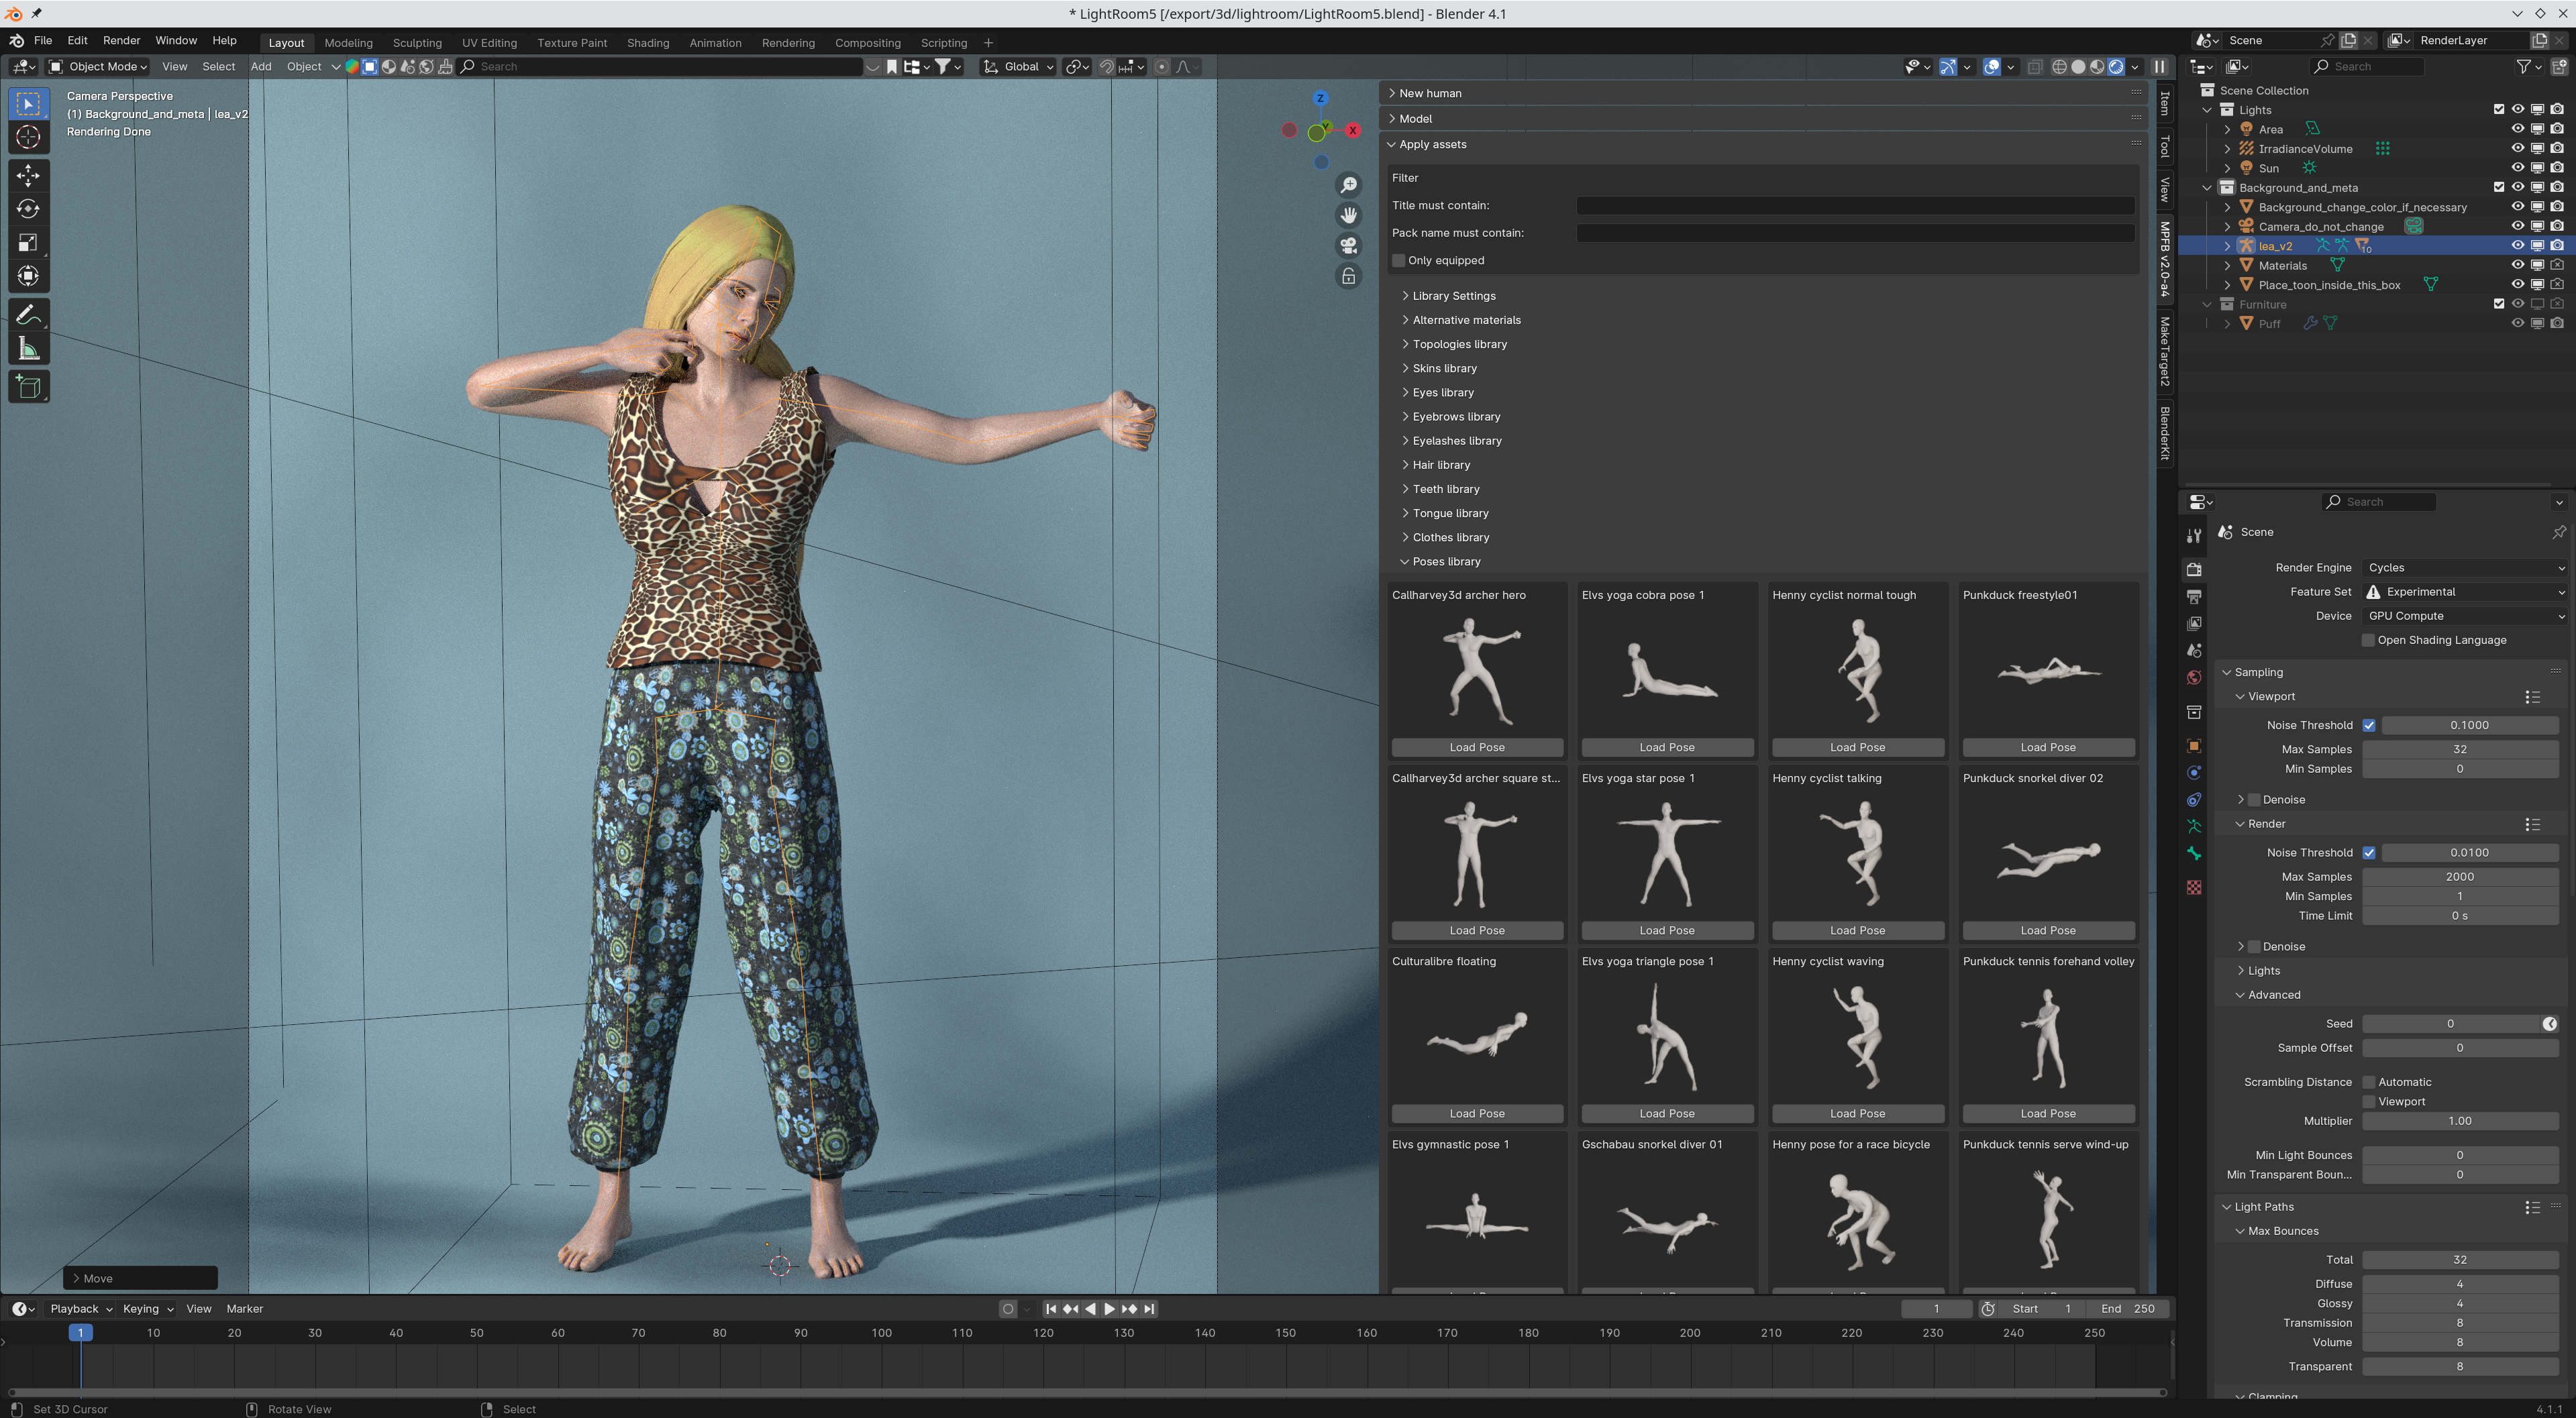Load the Punkduck tennis forehand volley pose
The width and height of the screenshot is (2576, 1418).
coord(2048,1114)
